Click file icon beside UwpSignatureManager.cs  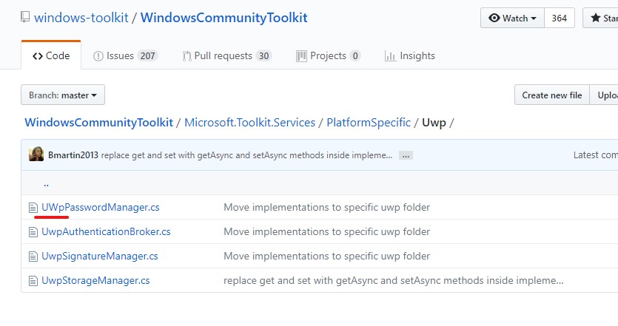(33, 257)
